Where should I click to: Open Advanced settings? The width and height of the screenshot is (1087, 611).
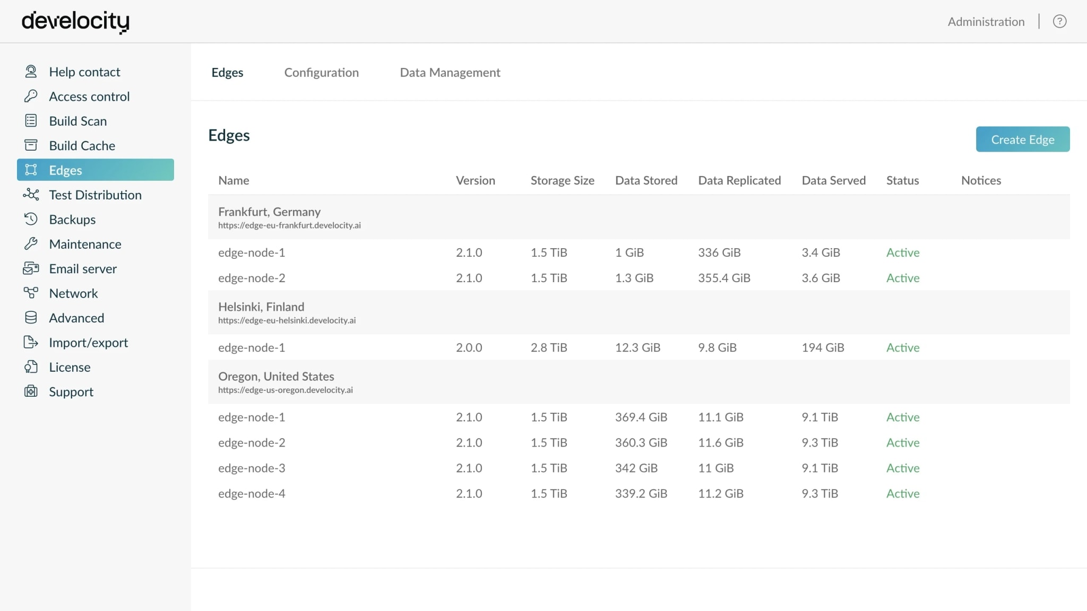tap(76, 318)
